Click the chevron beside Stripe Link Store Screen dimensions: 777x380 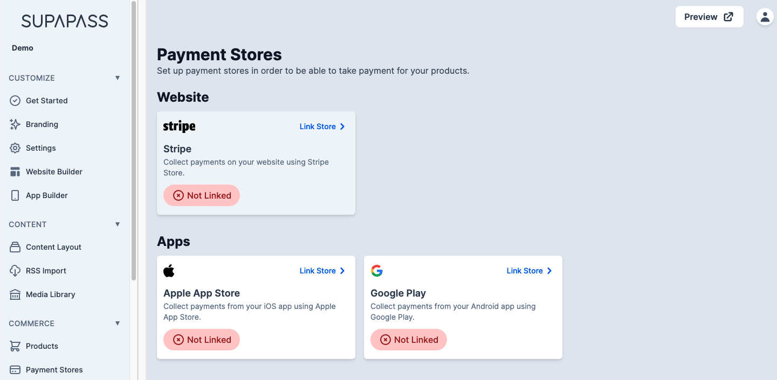342,126
